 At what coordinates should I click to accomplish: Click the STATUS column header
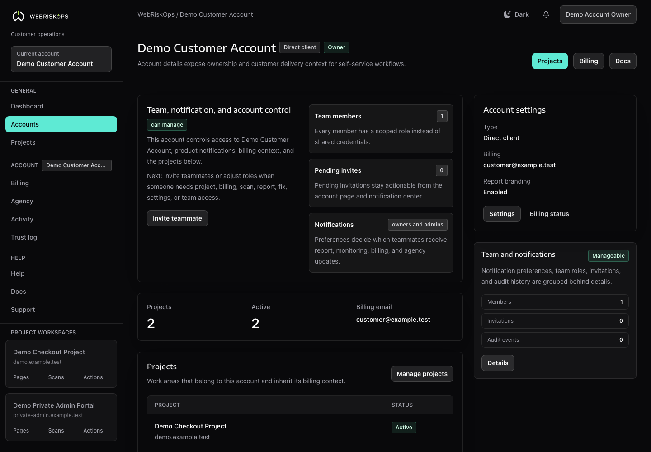(402, 405)
